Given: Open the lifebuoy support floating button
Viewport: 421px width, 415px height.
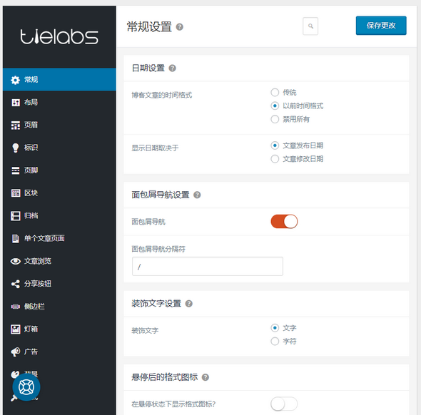Looking at the screenshot, I should [26, 387].
